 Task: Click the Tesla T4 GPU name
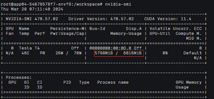(x=29, y=48)
